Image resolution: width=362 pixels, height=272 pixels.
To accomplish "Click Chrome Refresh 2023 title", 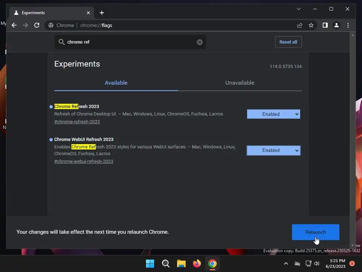I will tap(76, 106).
